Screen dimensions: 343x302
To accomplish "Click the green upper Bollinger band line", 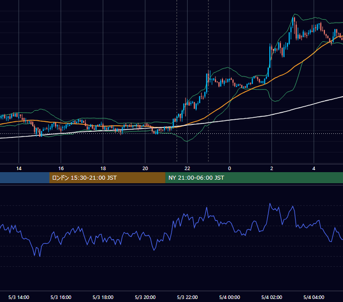I will coord(227,68).
